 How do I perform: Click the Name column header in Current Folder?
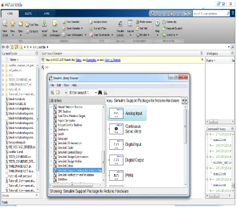pos(14,59)
